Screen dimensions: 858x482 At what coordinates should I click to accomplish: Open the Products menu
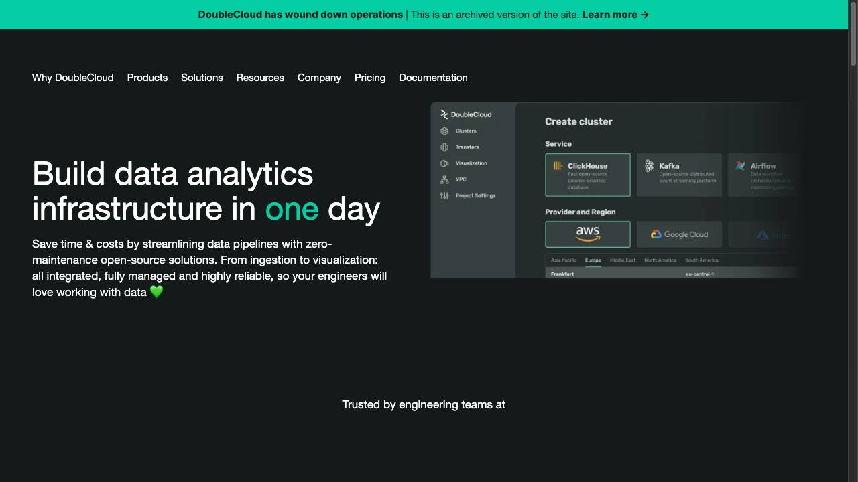click(147, 78)
